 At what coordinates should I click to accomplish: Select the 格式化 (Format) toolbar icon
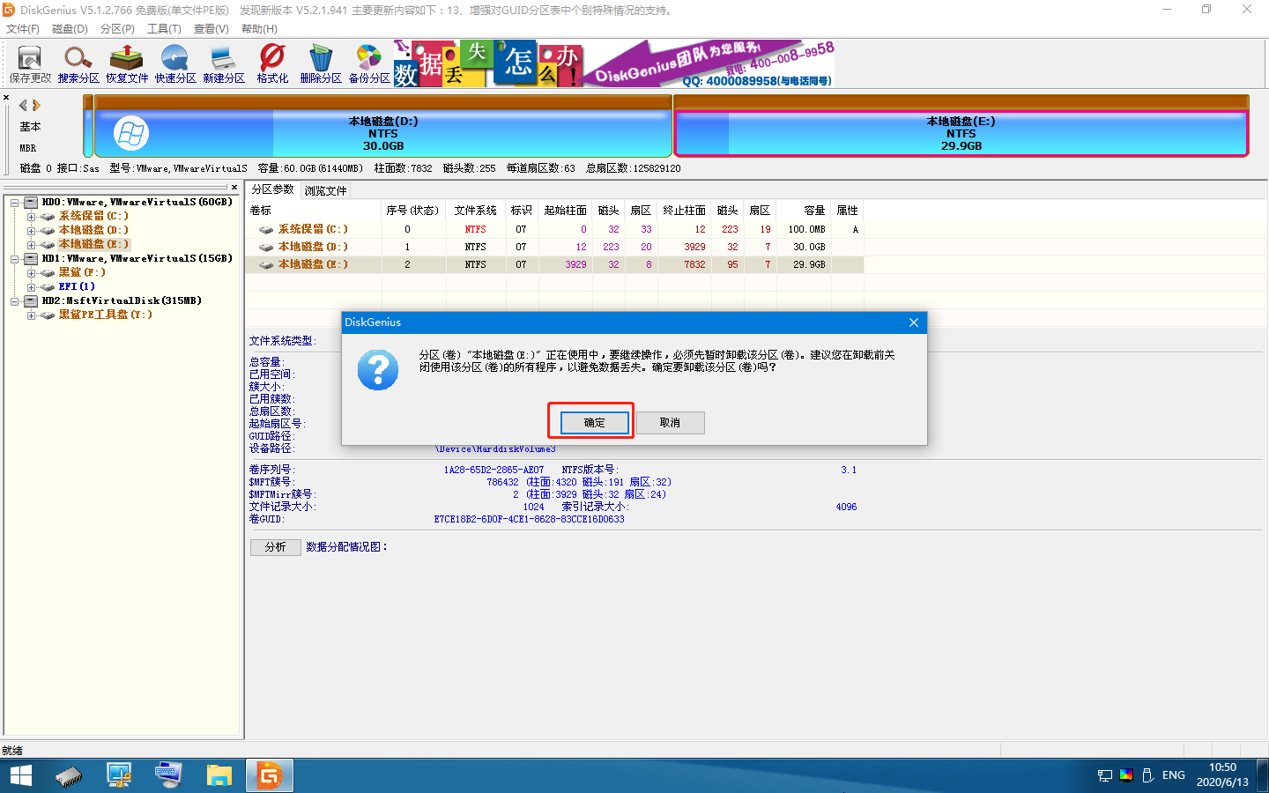(x=271, y=62)
